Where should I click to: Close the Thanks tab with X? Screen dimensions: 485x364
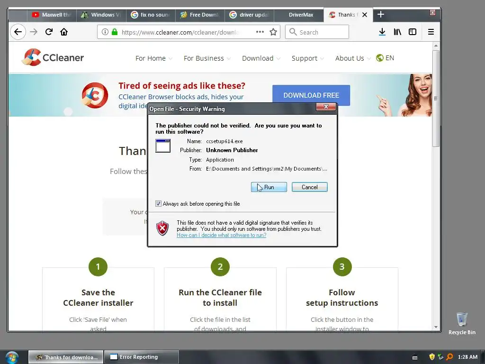(x=365, y=15)
